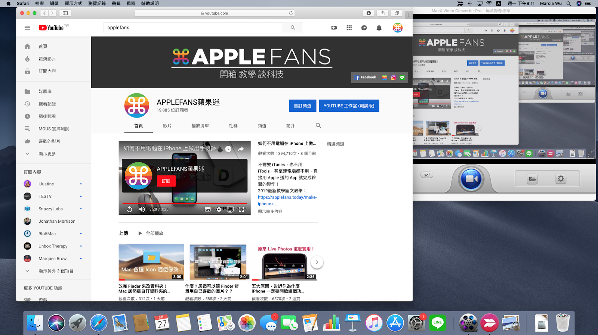Click the search magnifier button beside applefans
Viewport: 598px width, 335px height.
coord(293,28)
